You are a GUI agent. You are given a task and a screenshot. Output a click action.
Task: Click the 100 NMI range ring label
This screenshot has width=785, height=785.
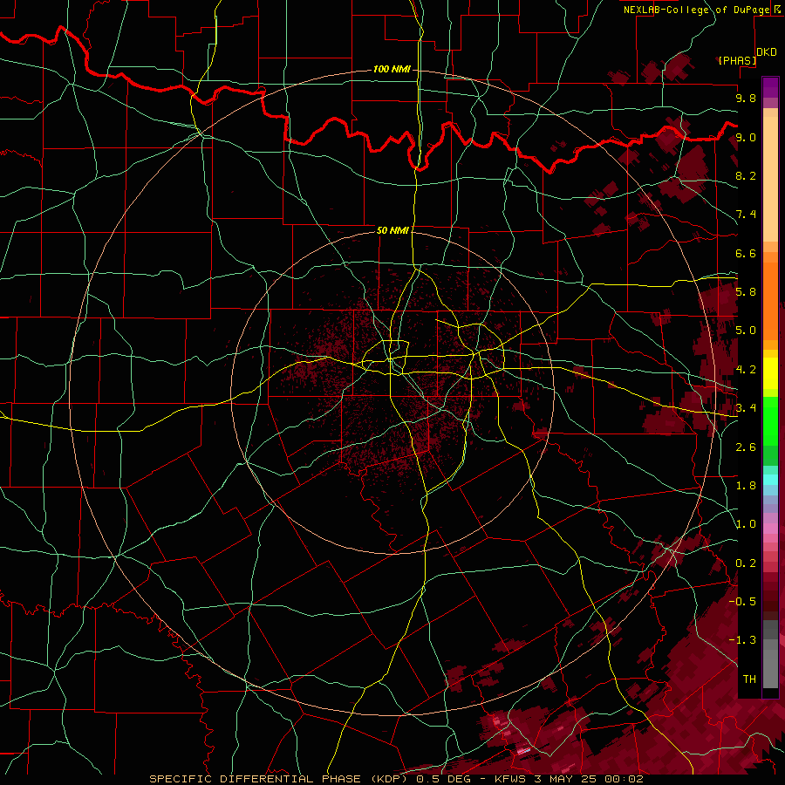392,69
